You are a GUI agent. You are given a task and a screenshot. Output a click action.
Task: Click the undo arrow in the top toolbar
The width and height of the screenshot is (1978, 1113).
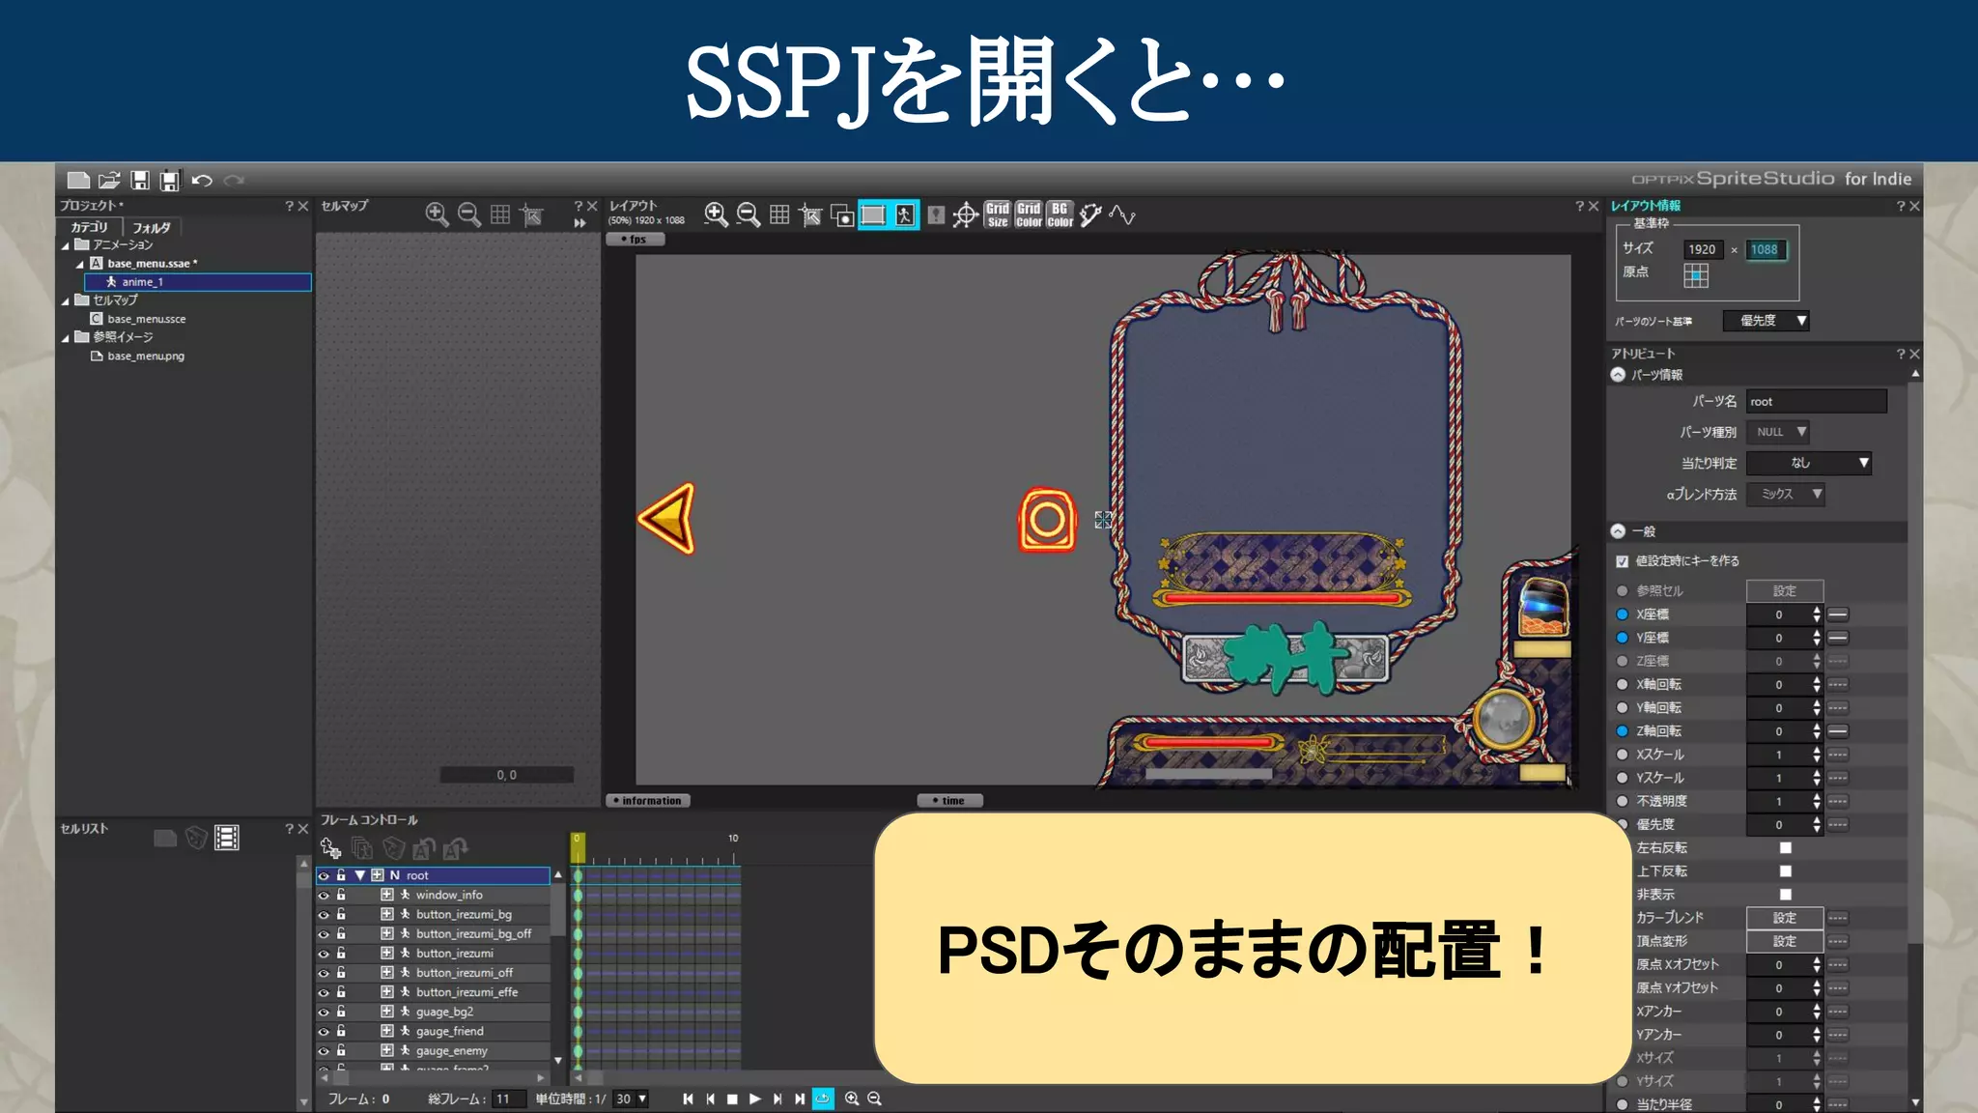(202, 180)
